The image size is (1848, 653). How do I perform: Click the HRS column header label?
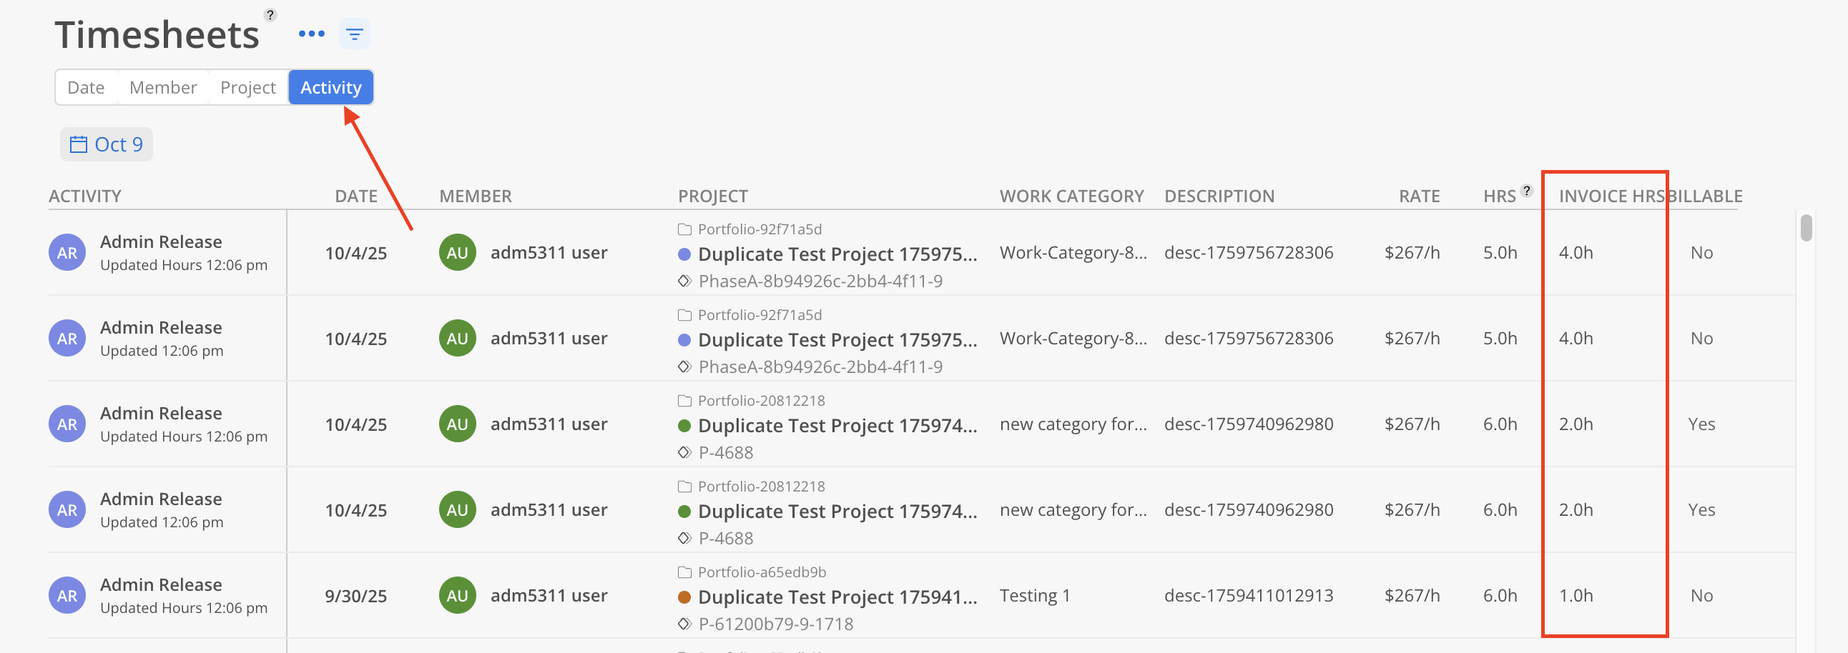click(1499, 196)
